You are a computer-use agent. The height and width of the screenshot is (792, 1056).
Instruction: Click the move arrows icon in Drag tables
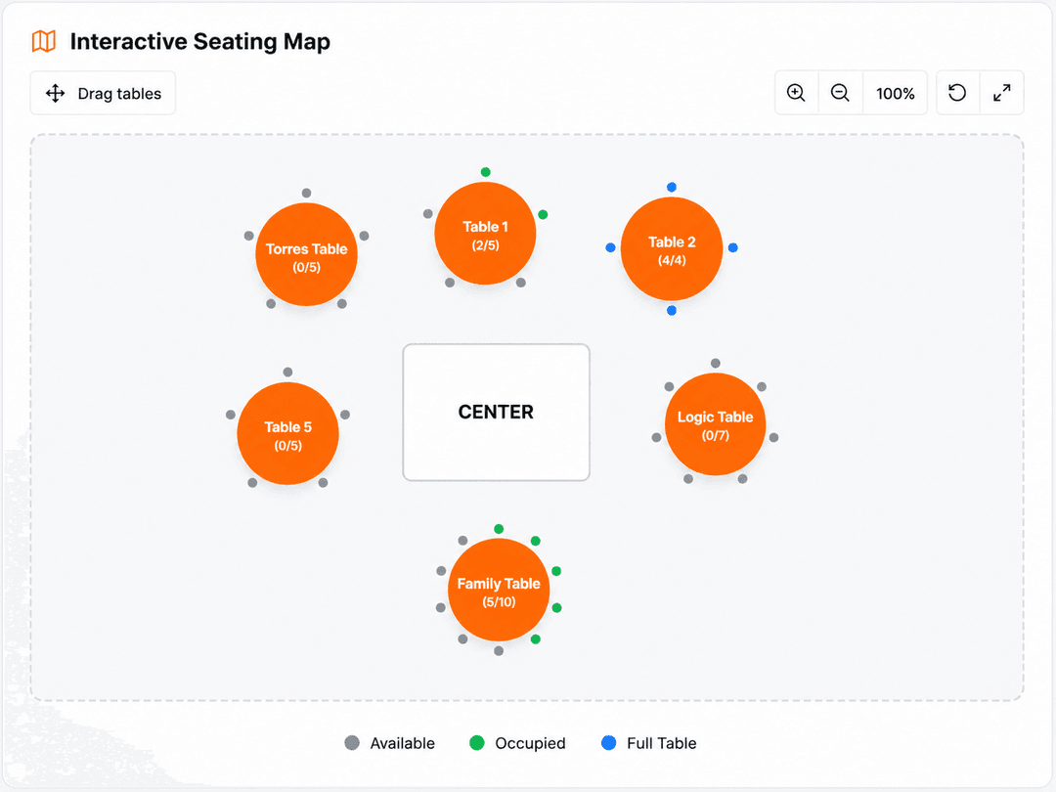55,93
